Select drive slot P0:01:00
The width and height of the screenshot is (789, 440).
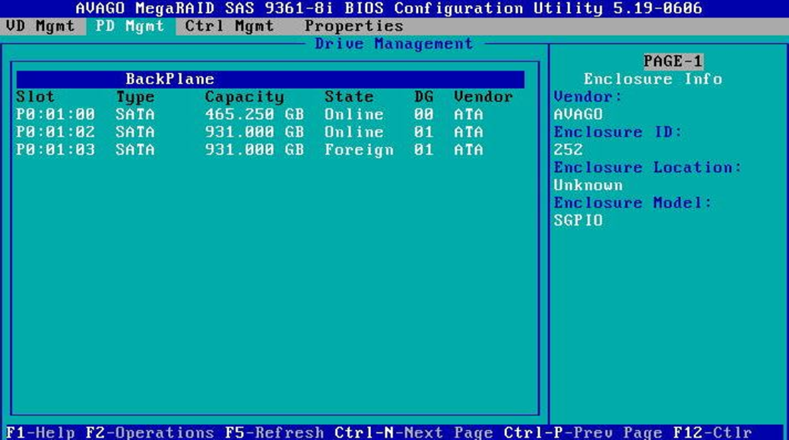coord(55,114)
